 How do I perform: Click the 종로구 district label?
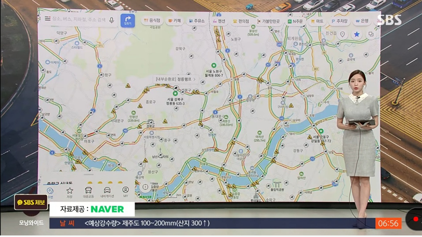151,102
